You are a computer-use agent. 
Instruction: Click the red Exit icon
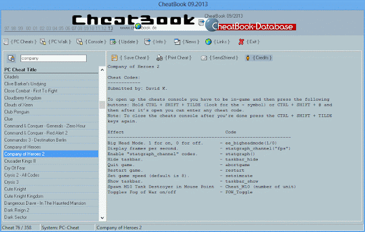pyautogui.click(x=241, y=42)
